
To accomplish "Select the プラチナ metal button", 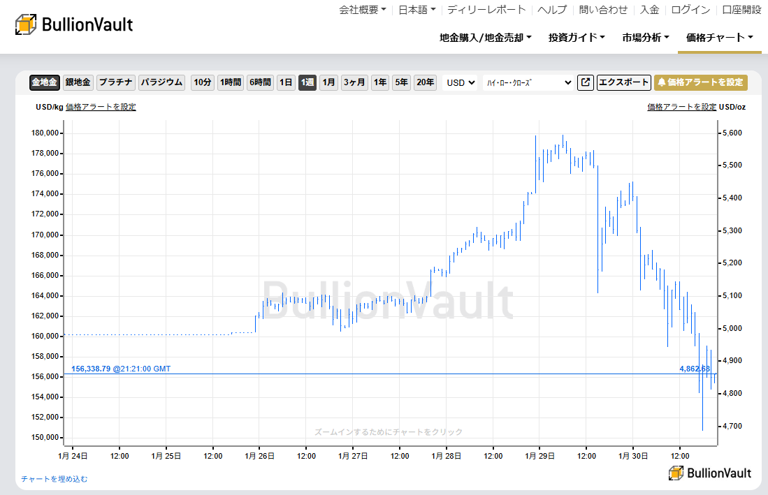I will point(115,82).
